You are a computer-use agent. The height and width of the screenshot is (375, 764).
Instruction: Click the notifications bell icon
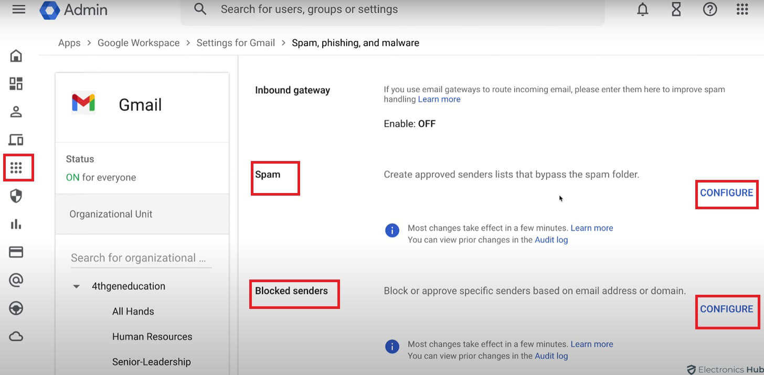[x=643, y=9]
